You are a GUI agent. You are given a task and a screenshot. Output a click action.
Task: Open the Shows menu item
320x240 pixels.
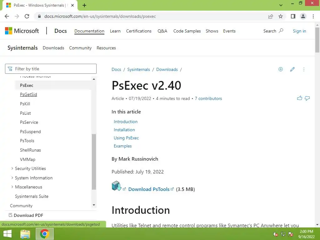[212, 31]
